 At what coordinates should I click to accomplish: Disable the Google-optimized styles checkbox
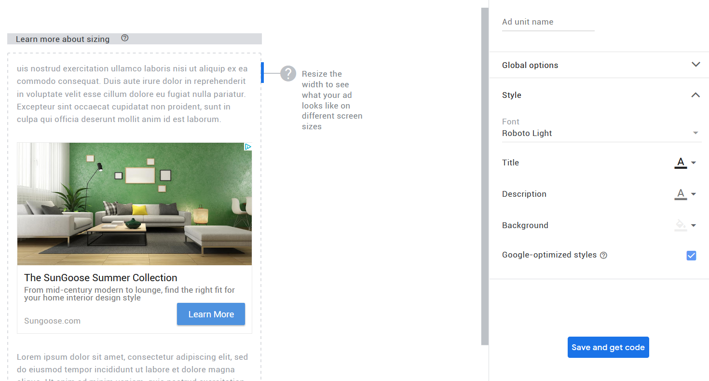[x=691, y=255]
